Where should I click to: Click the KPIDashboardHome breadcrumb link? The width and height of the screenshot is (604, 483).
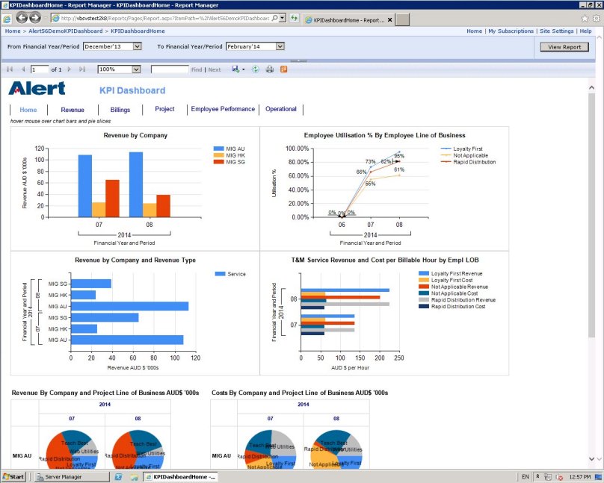[138, 31]
